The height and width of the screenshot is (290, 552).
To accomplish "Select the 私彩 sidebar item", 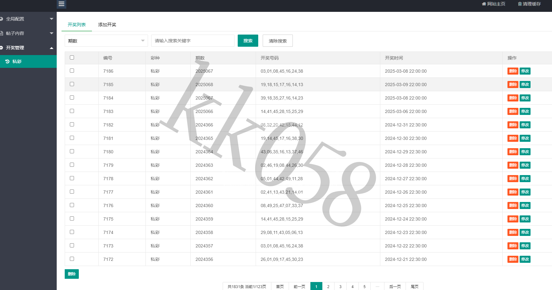I will click(28, 61).
